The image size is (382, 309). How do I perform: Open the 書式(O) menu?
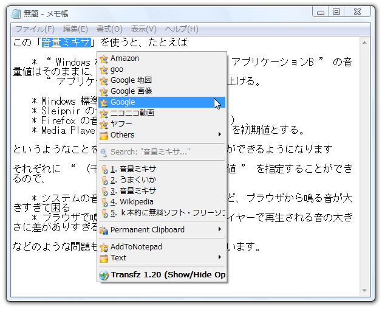click(x=109, y=29)
